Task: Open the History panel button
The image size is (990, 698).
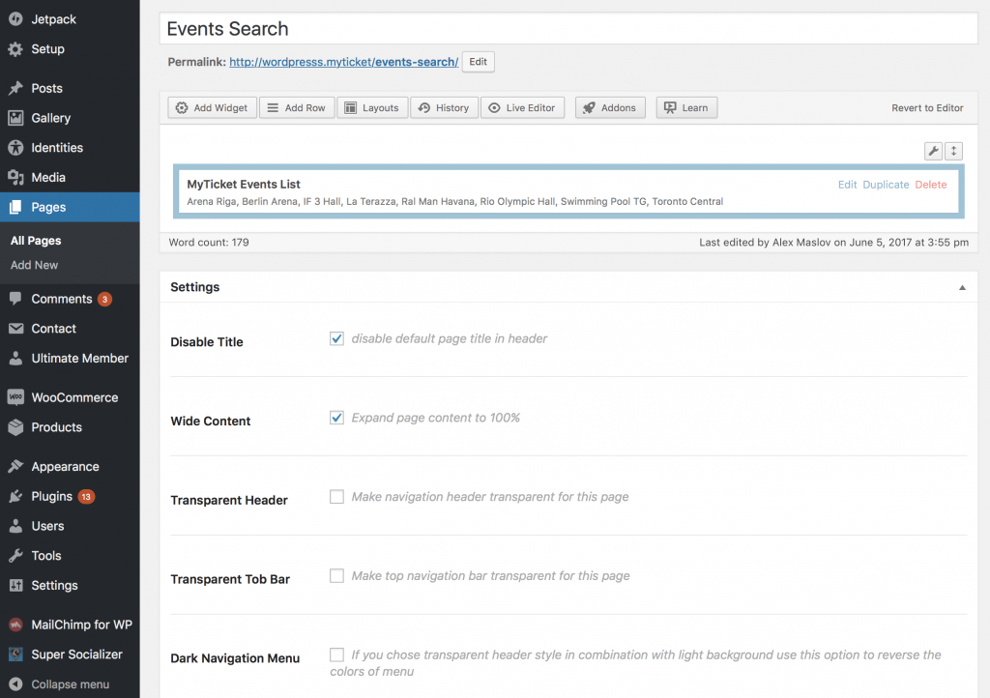Action: click(x=444, y=108)
